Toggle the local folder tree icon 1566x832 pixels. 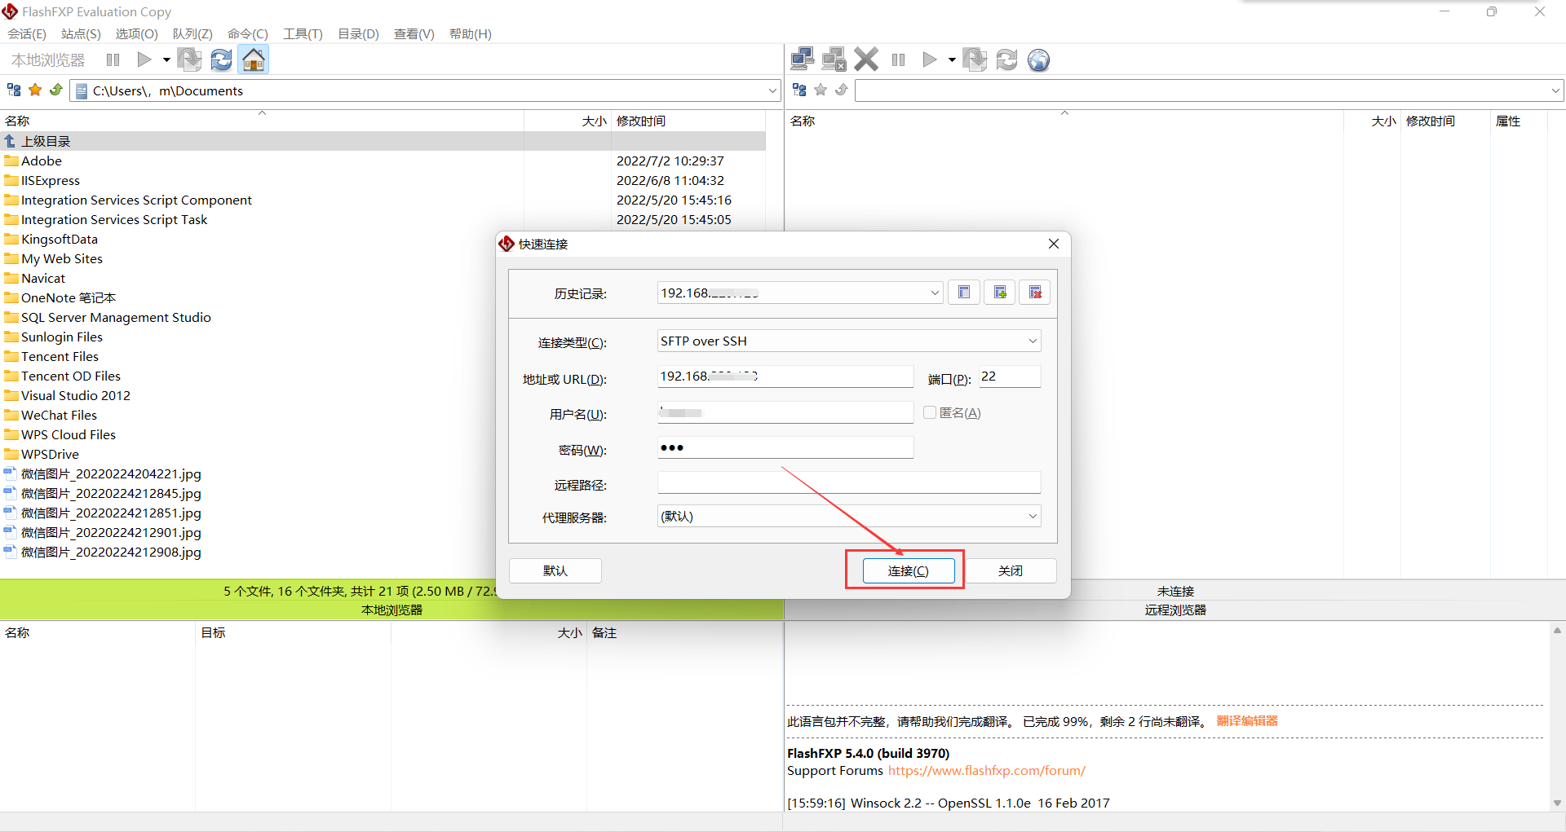point(14,90)
